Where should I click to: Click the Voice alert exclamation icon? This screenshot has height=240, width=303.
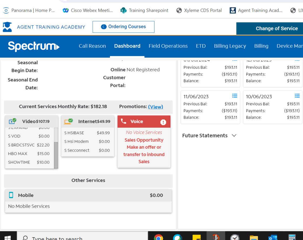click(x=163, y=122)
